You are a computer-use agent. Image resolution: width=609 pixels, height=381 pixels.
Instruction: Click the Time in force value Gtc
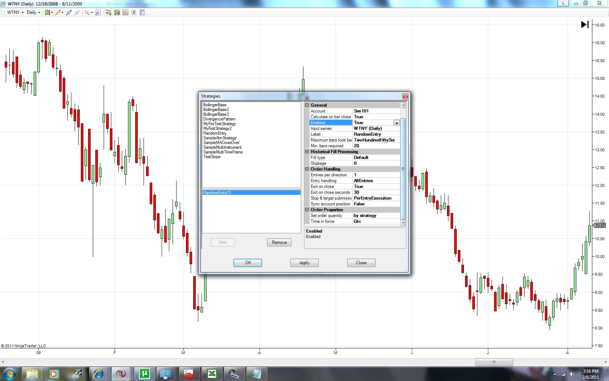pyautogui.click(x=376, y=221)
